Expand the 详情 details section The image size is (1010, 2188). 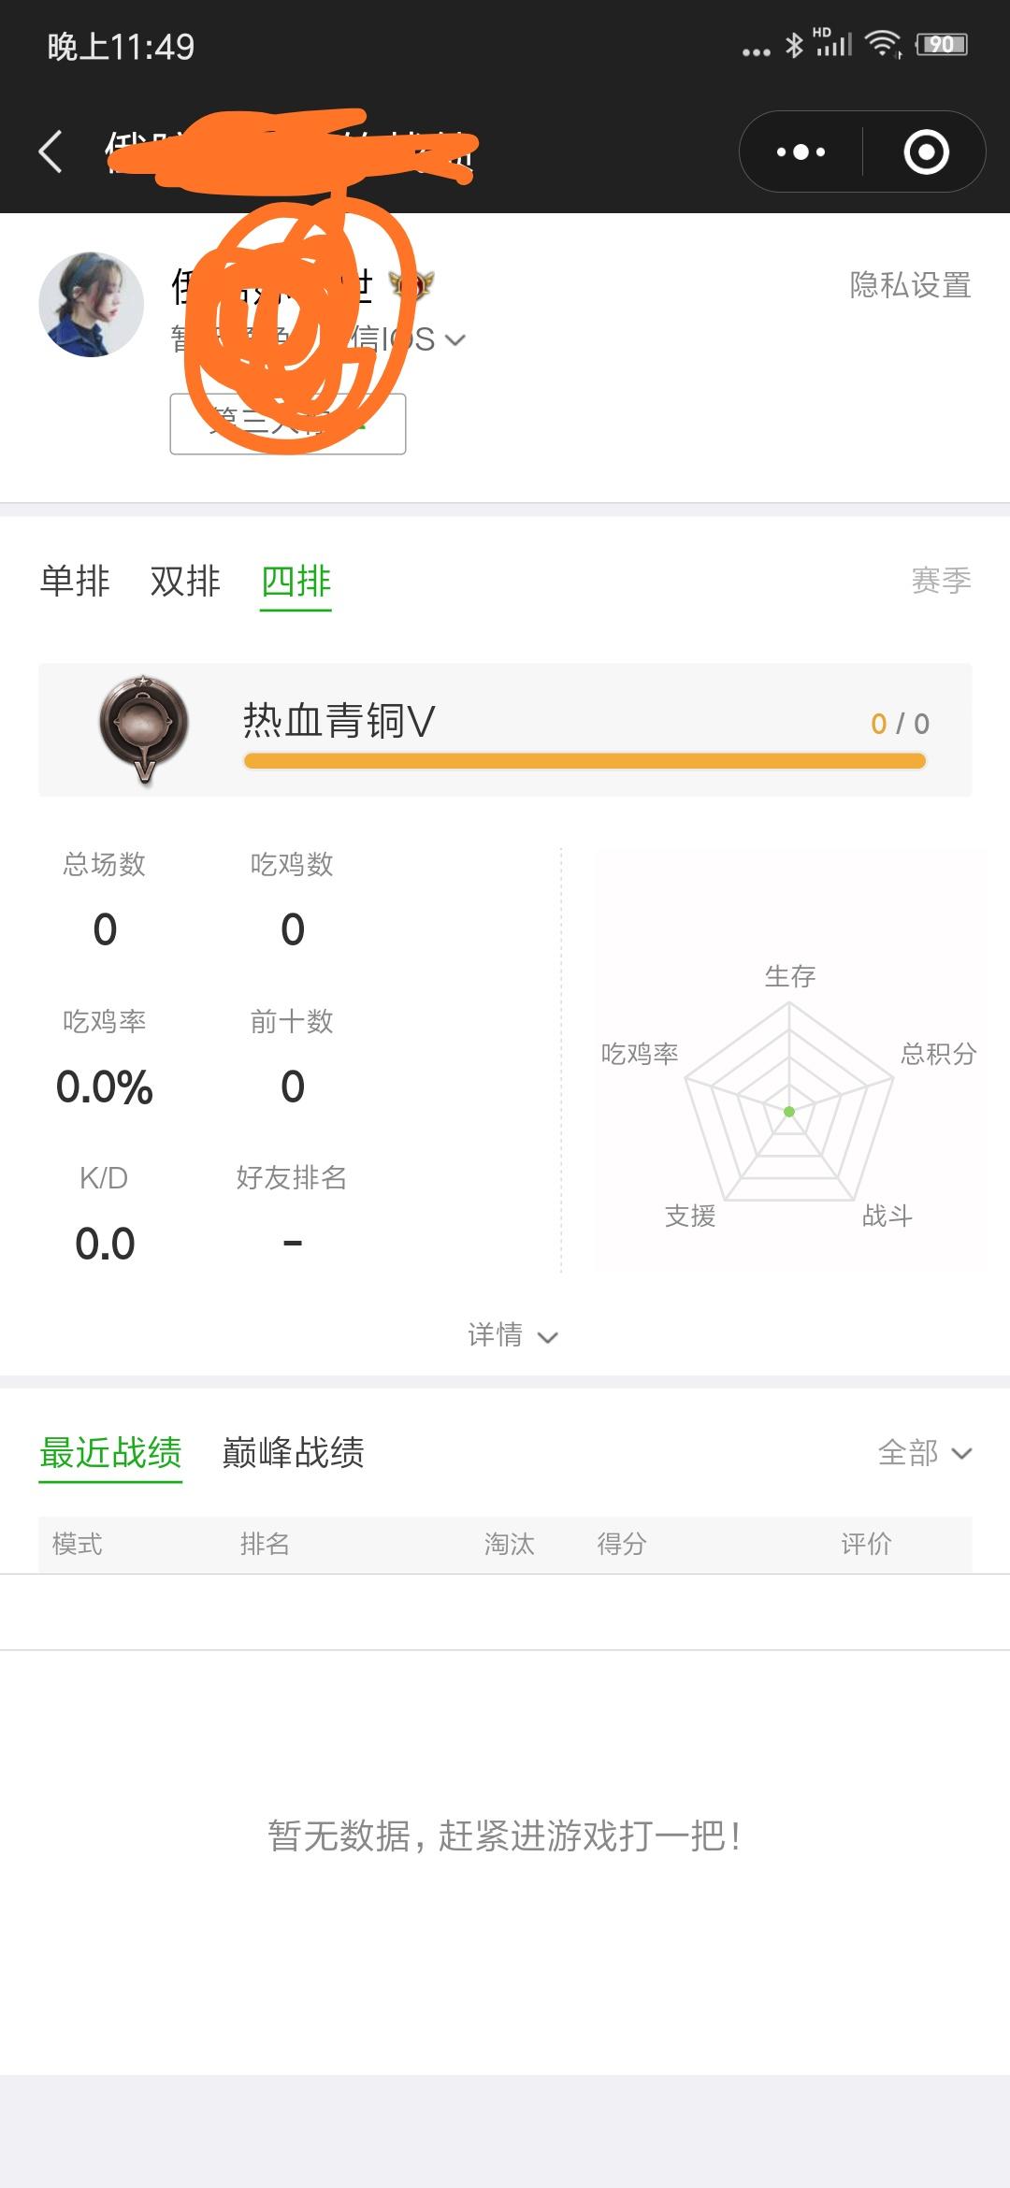pos(512,1335)
